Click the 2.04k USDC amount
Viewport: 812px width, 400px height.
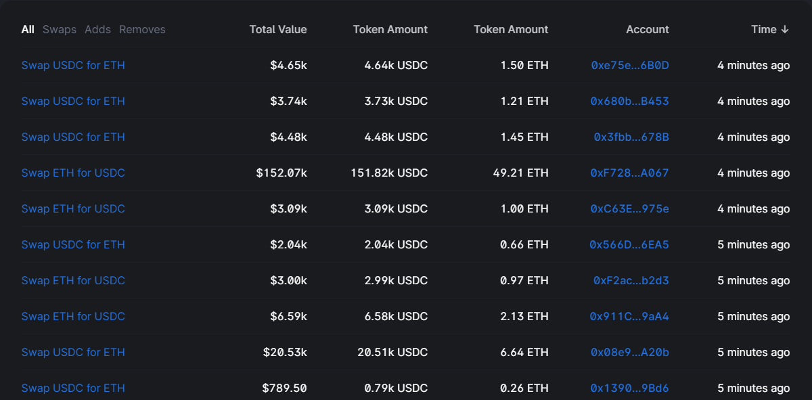pyautogui.click(x=396, y=244)
